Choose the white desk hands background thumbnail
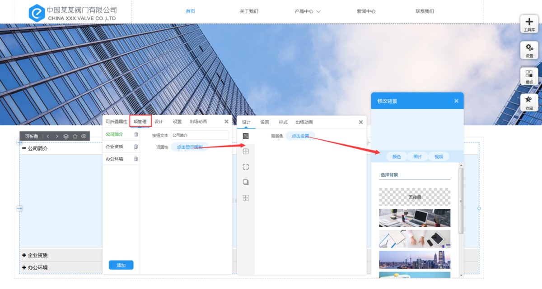The height and width of the screenshot is (289, 542). tap(415, 239)
